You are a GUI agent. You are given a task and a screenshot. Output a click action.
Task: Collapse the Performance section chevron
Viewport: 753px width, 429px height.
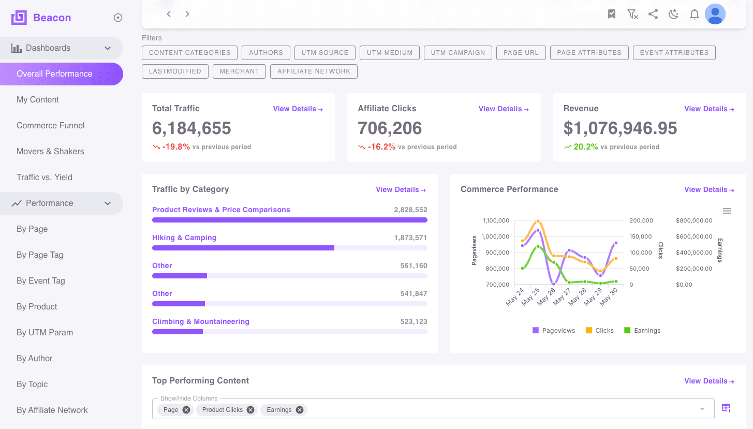click(x=108, y=203)
